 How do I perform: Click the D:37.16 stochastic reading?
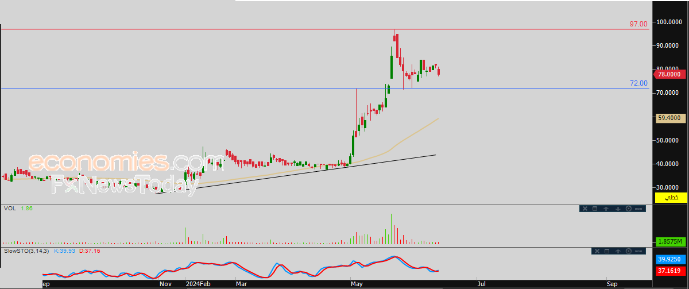pos(91,251)
